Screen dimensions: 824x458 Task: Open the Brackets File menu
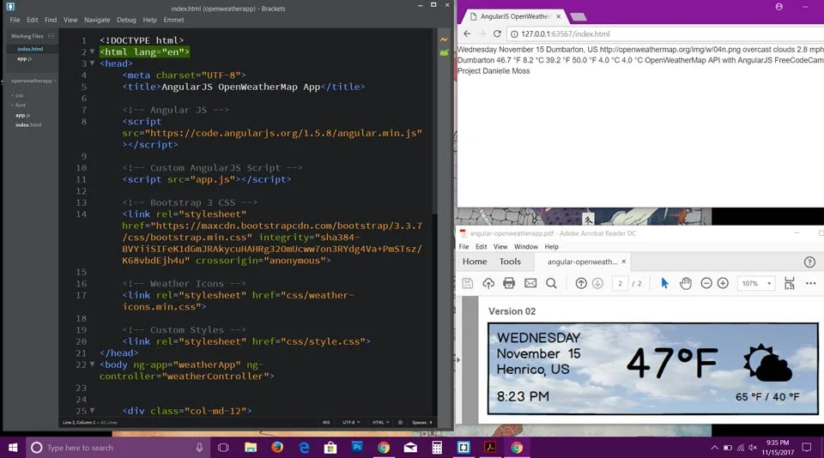[15, 20]
